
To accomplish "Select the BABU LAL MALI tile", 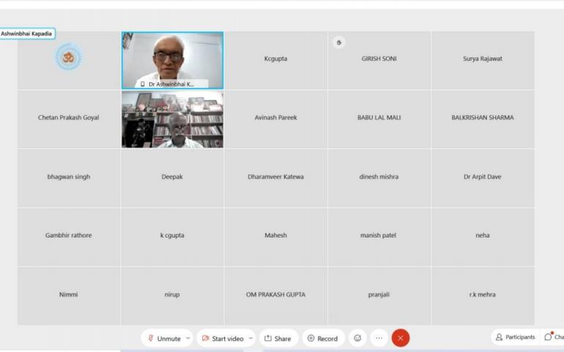I will coord(379,120).
